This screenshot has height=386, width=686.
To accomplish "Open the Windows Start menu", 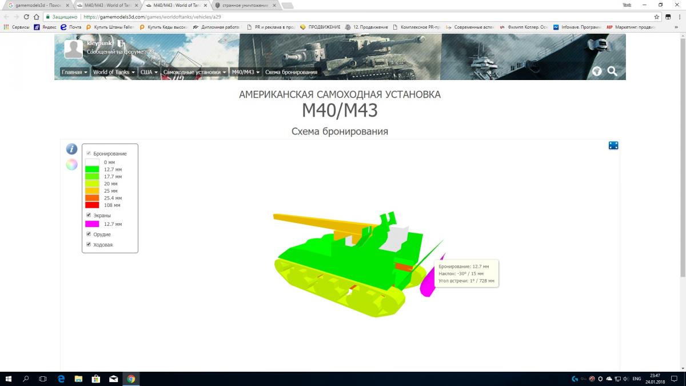I will pos(8,379).
